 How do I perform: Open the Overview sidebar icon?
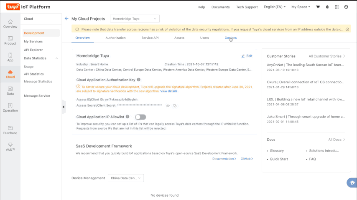10,24
